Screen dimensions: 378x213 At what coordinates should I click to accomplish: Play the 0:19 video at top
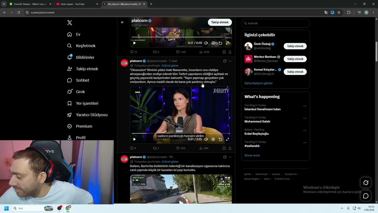(x=134, y=43)
